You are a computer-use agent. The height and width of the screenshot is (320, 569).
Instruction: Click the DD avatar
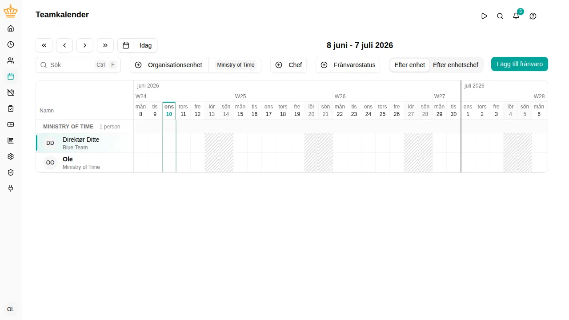[x=50, y=143]
